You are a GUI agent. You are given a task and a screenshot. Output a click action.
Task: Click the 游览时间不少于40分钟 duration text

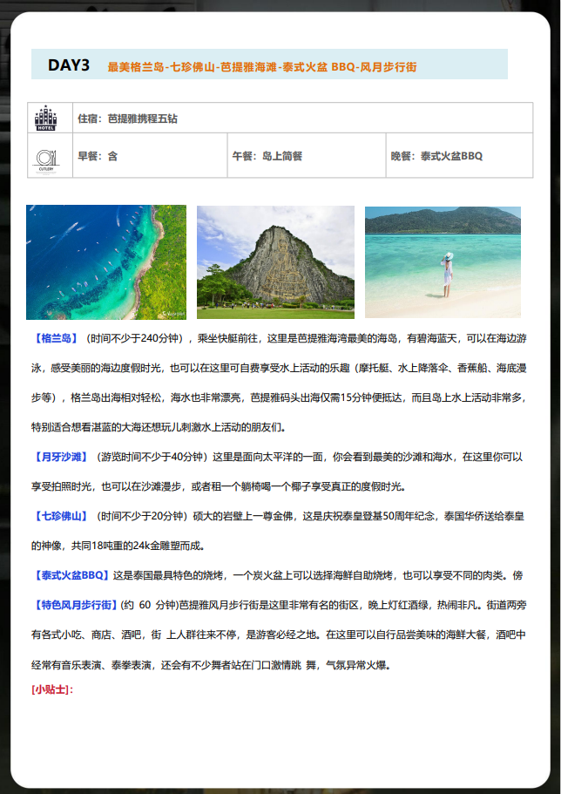click(x=151, y=456)
